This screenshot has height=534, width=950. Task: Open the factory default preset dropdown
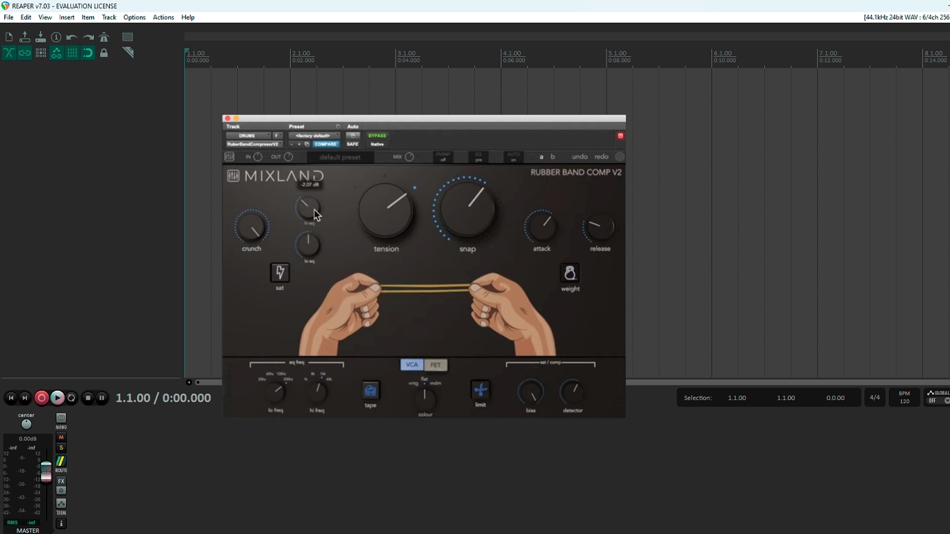pyautogui.click(x=314, y=136)
